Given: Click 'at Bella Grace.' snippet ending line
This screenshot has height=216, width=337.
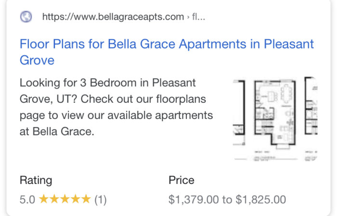Looking at the screenshot, I should click(57, 132).
